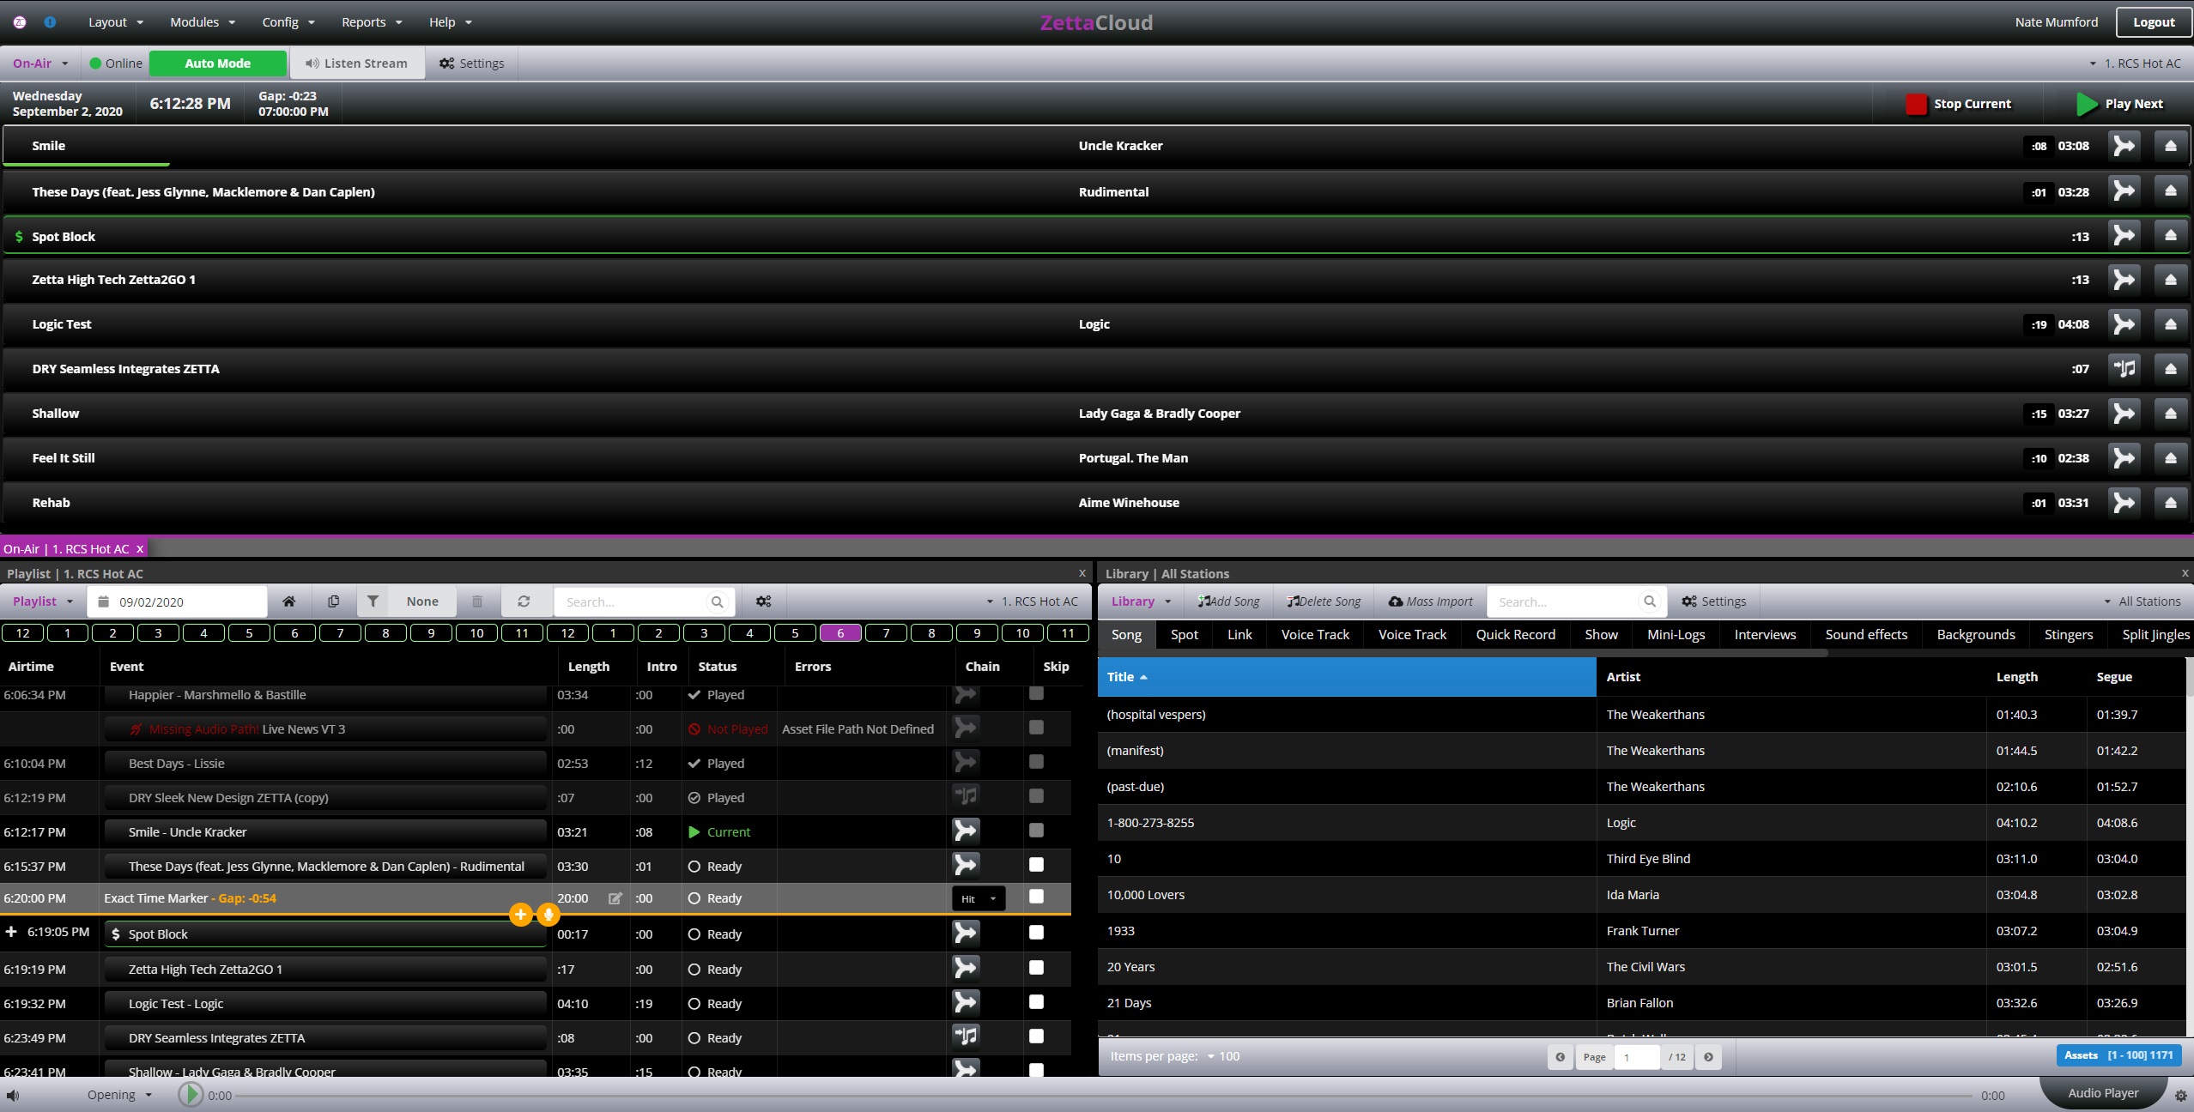Open the On-Air dropdown
2194x1112 pixels.
[x=39, y=63]
